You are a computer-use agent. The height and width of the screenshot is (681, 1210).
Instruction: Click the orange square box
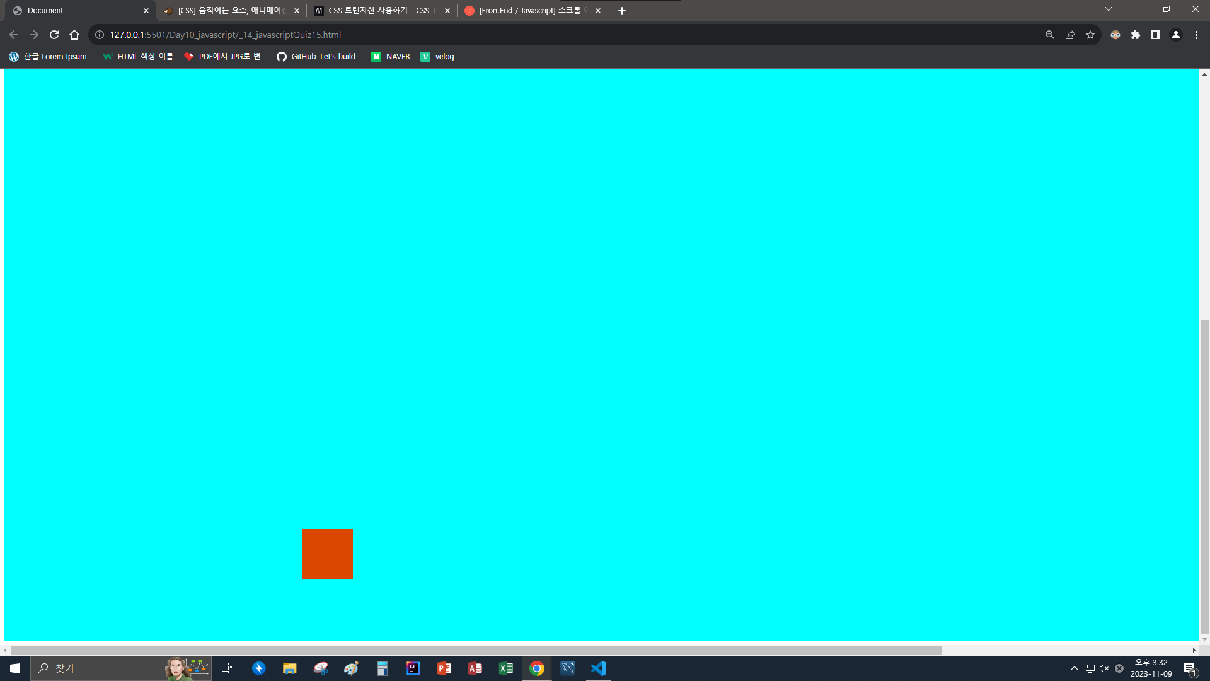327,554
